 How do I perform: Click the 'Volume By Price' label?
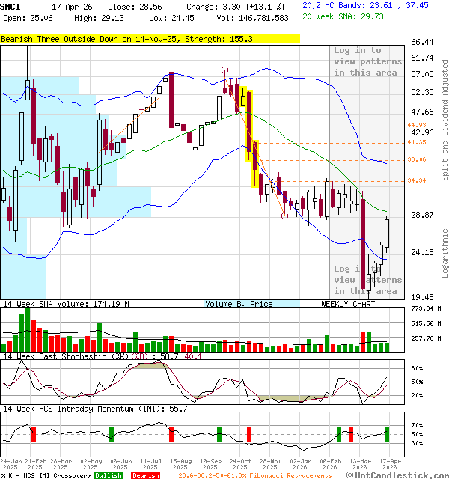coord(239,304)
